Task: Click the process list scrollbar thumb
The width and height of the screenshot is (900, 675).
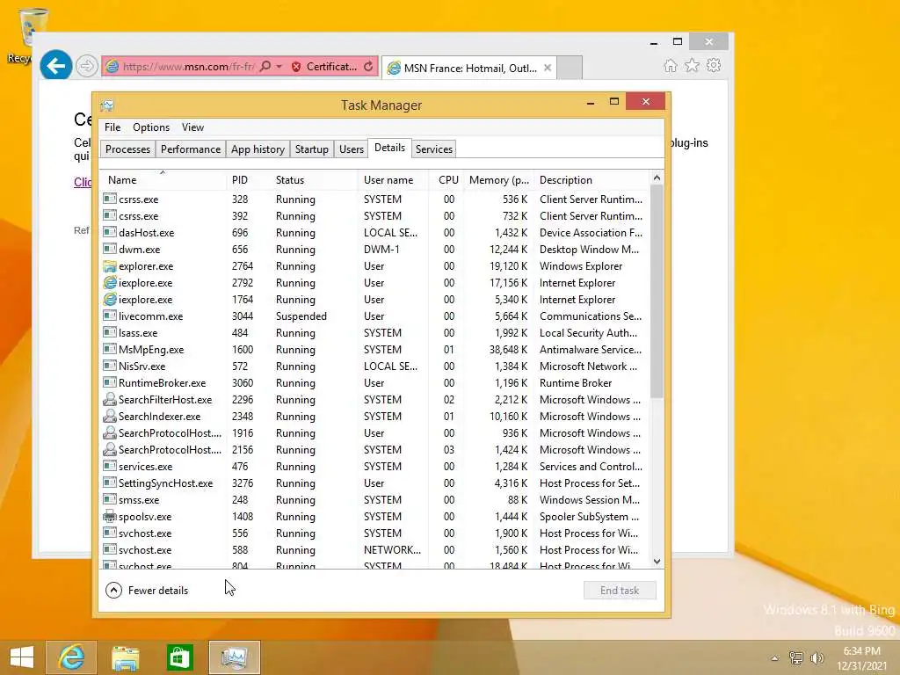Action: click(x=657, y=292)
